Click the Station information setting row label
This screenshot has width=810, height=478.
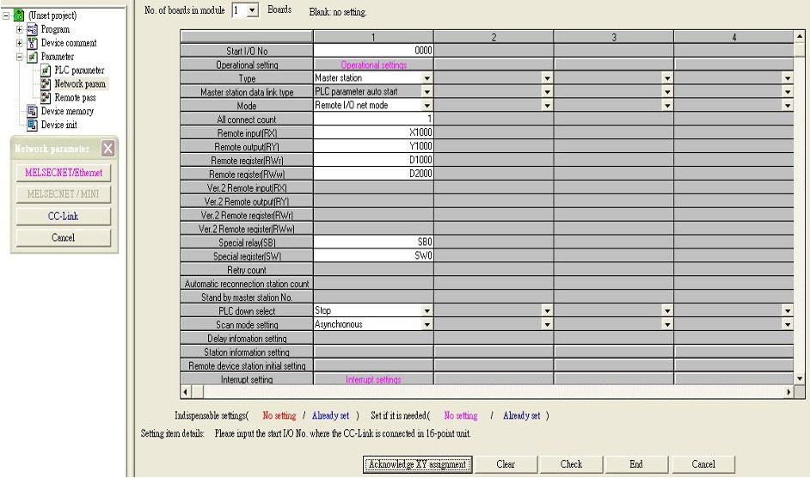coord(247,352)
